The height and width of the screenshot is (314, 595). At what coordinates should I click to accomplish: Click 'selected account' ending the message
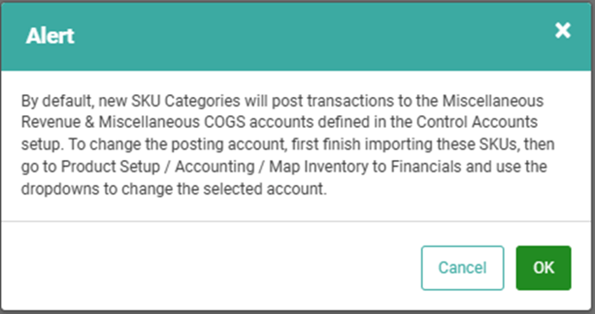265,189
